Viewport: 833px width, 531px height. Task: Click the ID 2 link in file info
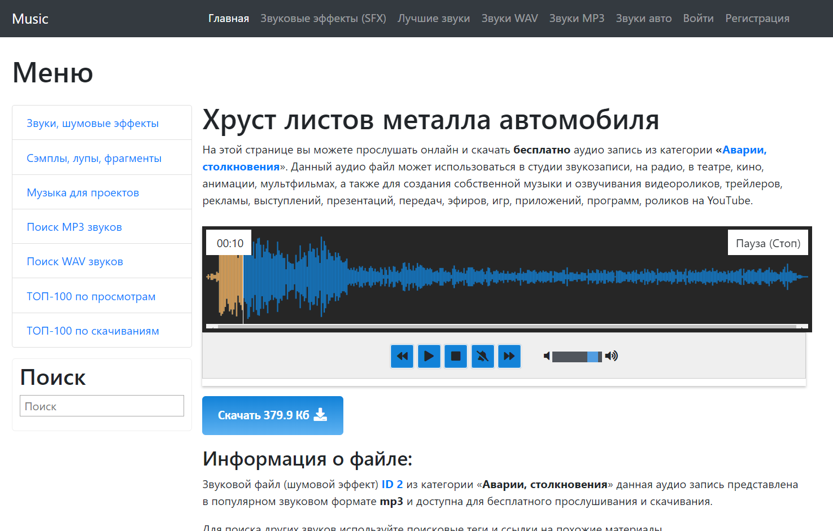tap(392, 484)
